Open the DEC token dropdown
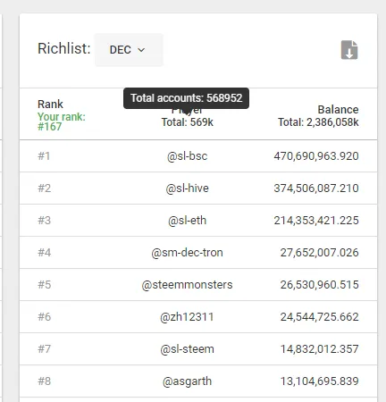Viewport: 386px width, 402px height. click(x=129, y=50)
